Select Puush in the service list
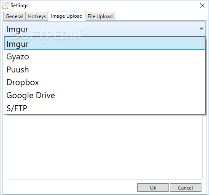Image resolution: width=209 pixels, height=195 pixels. point(105,69)
